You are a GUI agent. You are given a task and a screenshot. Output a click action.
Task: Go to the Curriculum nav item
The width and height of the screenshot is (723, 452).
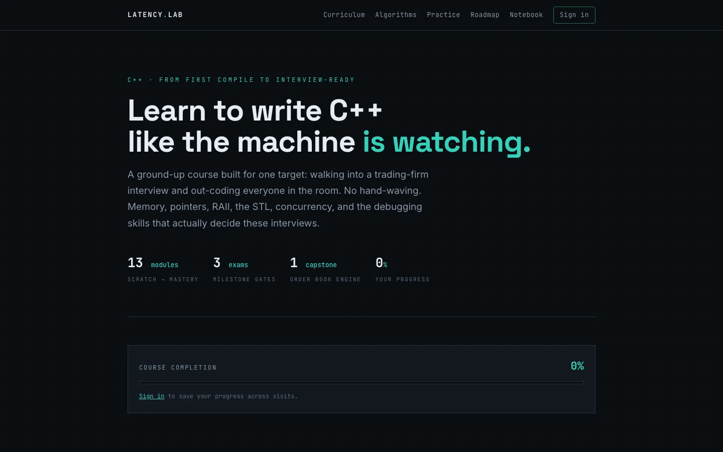(x=344, y=15)
